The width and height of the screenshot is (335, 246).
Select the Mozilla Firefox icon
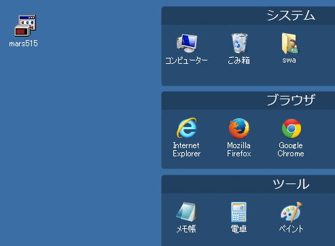(239, 128)
